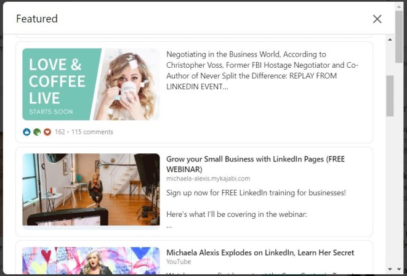This screenshot has height=276, width=407.
Task: Open Michaela Alexis Explodes on LinkedIn title
Action: (260, 253)
